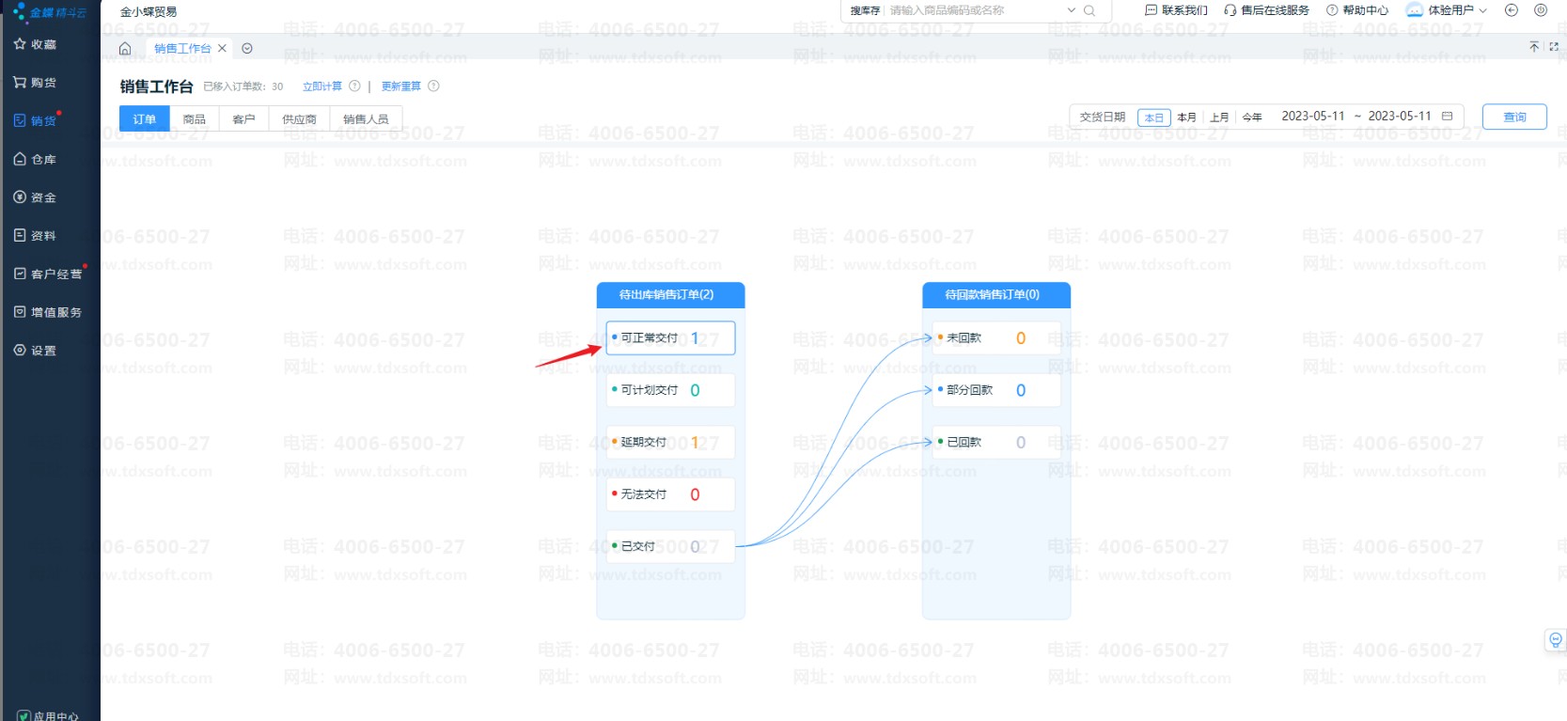The image size is (1567, 721).
Task: Open the 已回款 order card
Action: pyautogui.click(x=996, y=442)
